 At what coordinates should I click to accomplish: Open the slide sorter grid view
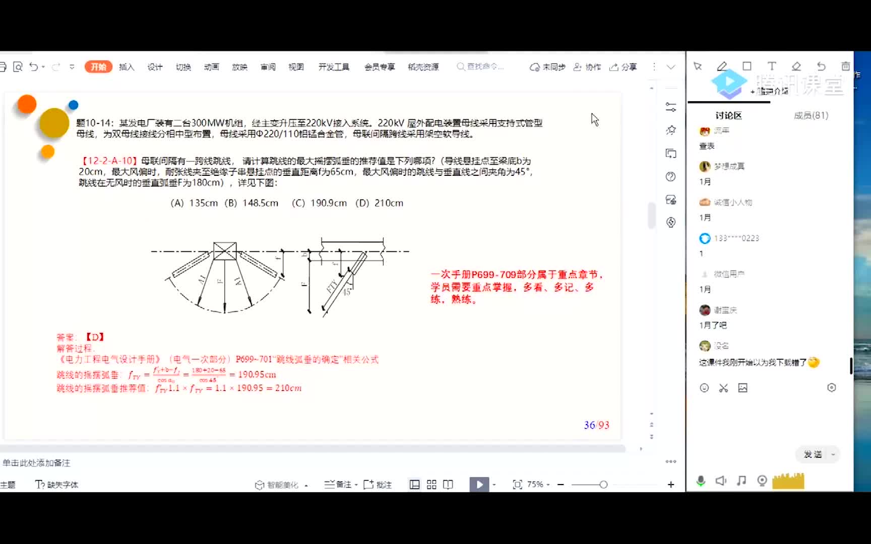click(x=431, y=485)
